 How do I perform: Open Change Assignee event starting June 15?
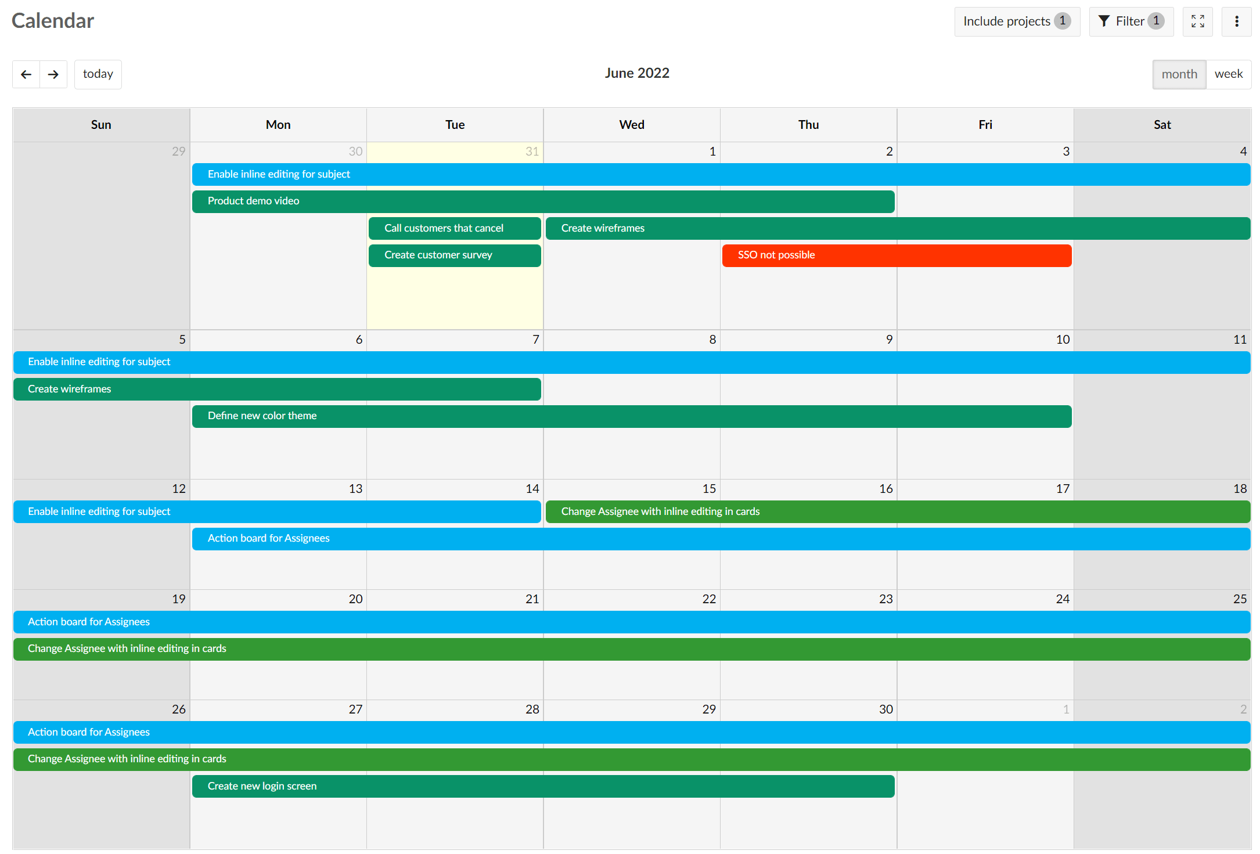(x=897, y=511)
